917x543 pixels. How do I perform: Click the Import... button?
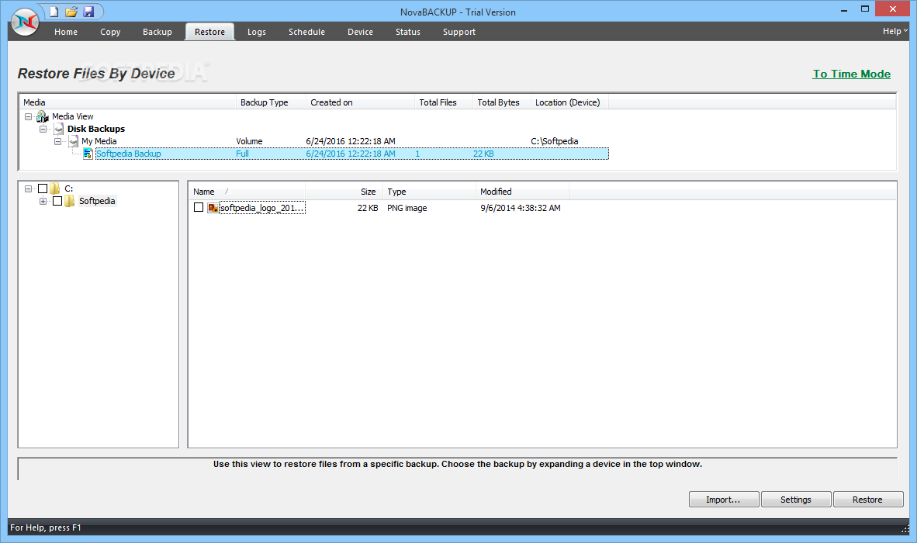pos(723,499)
